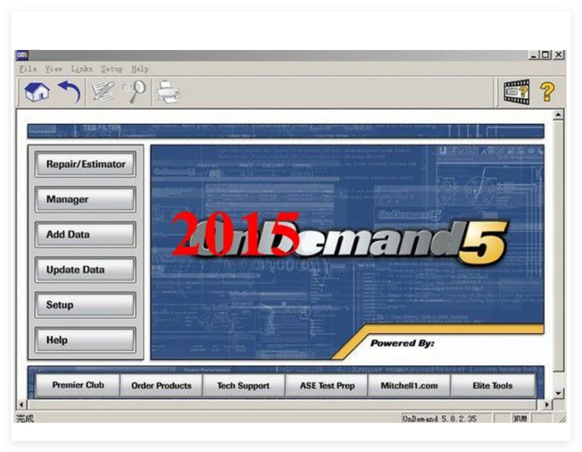The width and height of the screenshot is (582, 452).
Task: Click the Help button in left panel
Action: pos(86,340)
